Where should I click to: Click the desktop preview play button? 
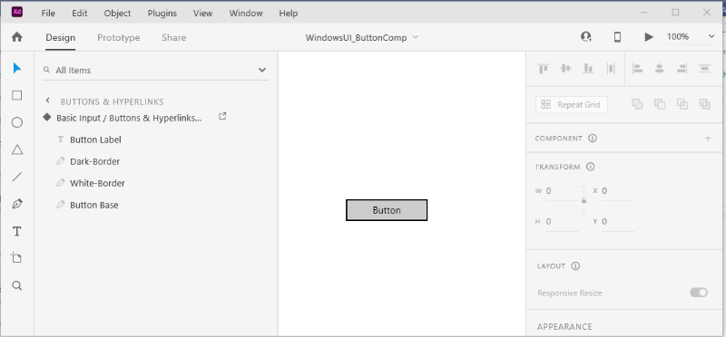[649, 37]
